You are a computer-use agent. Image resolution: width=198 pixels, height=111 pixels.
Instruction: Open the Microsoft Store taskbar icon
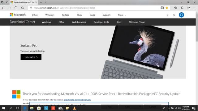[39, 108]
